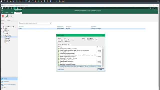Select log row 'Updating VM security descriptor'

click(80, 60)
